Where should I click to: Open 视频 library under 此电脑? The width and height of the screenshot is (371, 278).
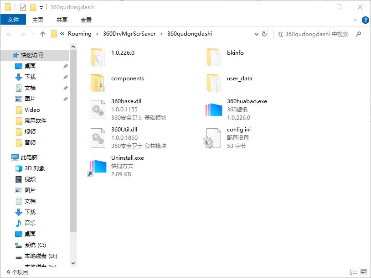pyautogui.click(x=26, y=179)
